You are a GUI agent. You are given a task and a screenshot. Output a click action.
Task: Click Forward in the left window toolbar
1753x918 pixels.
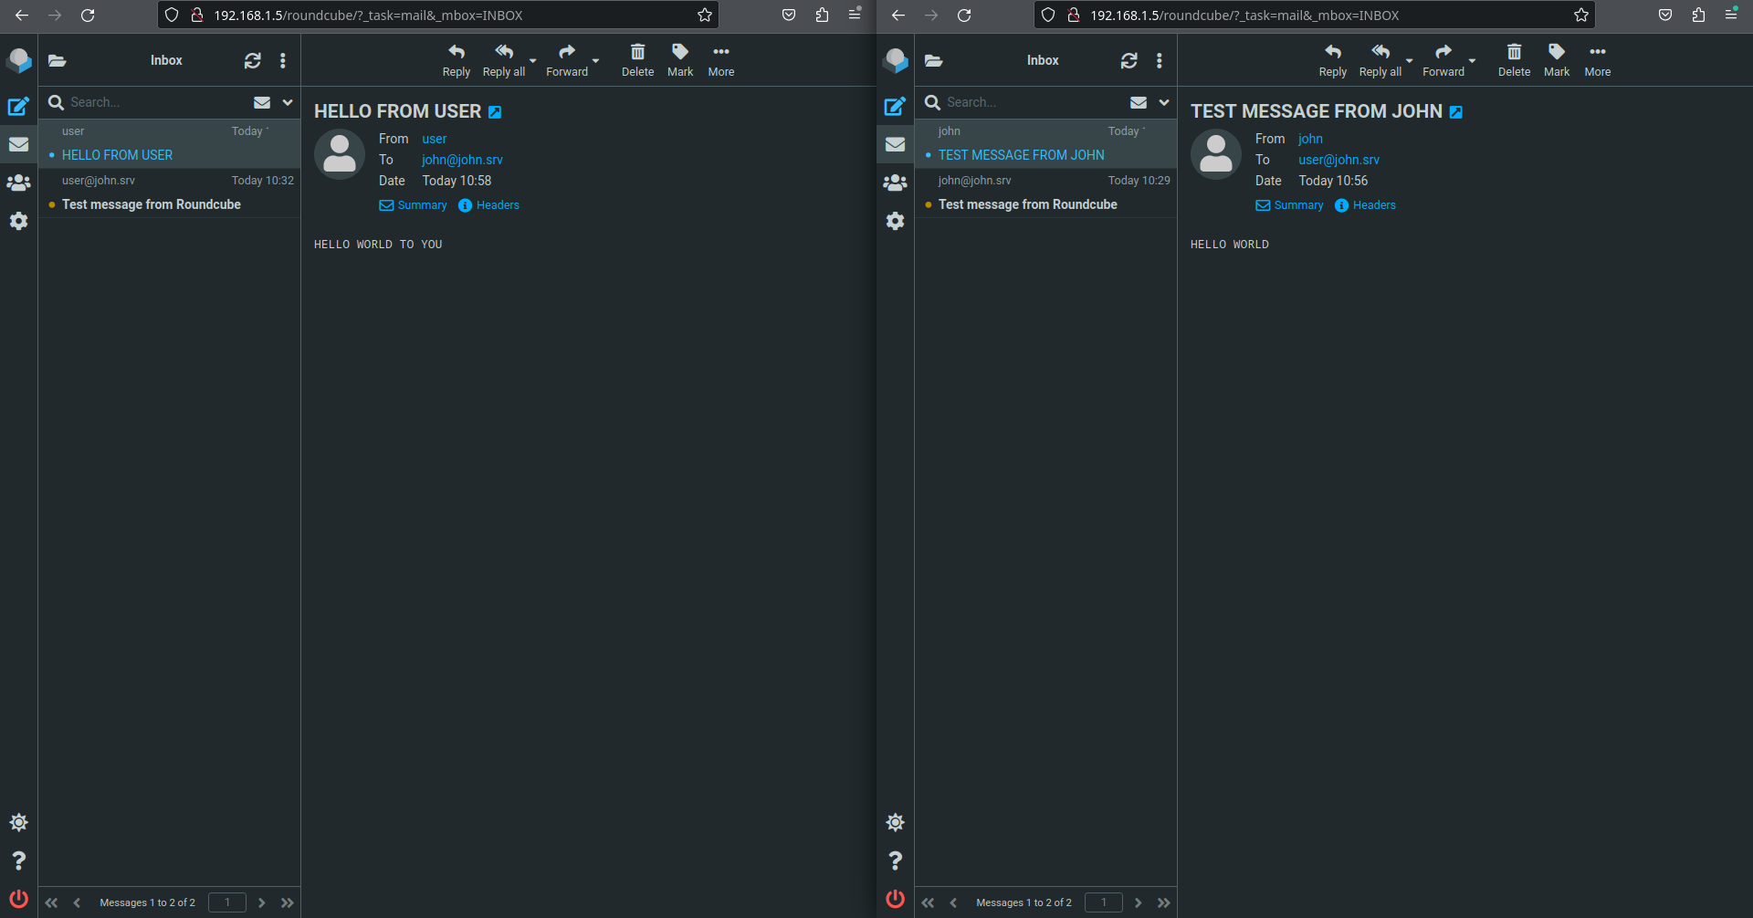click(567, 60)
